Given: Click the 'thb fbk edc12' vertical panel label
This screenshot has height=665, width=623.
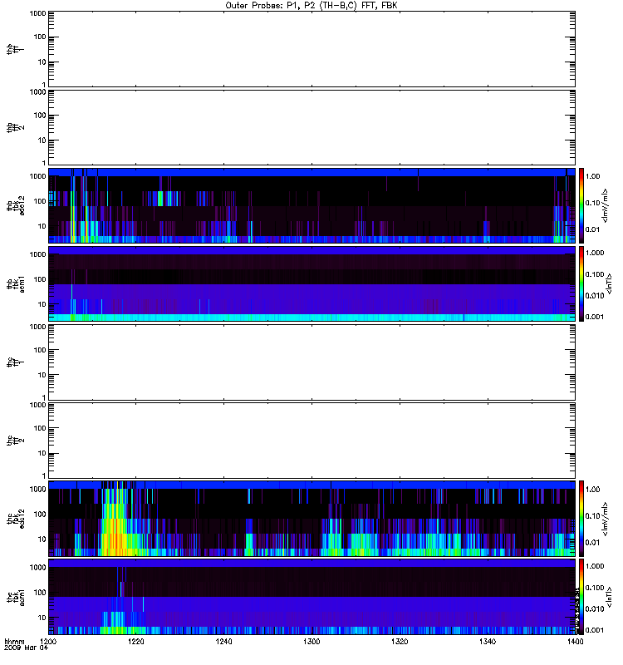Looking at the screenshot, I should (16, 205).
